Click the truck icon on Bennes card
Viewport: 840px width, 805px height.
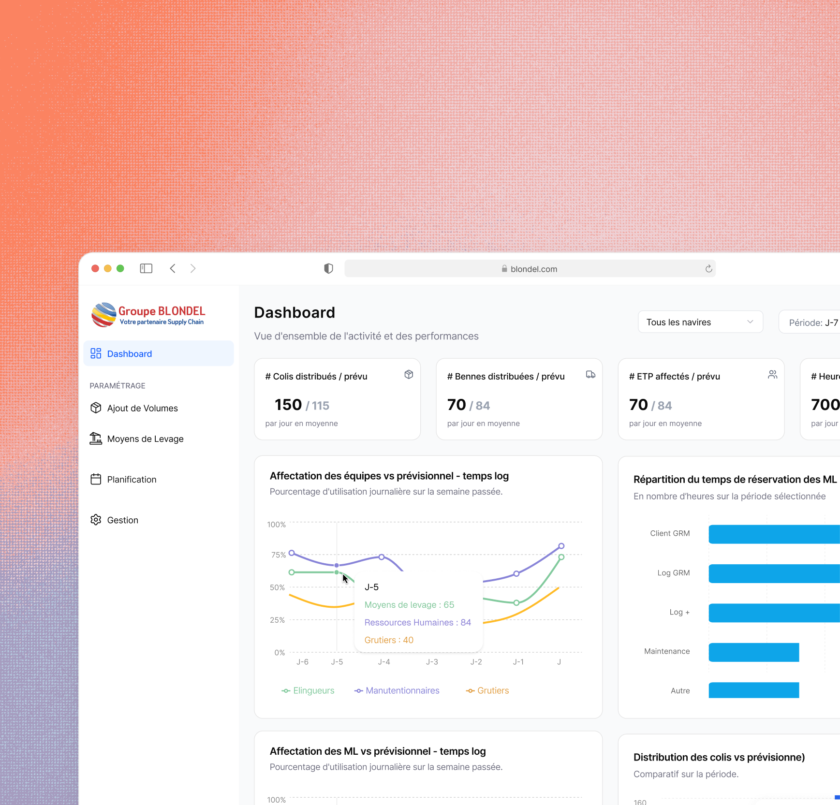(590, 375)
